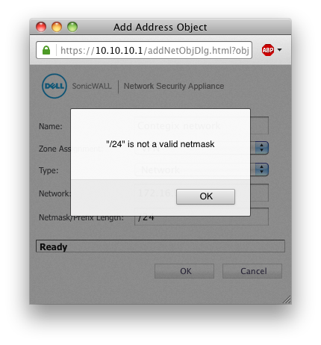Viewport: 321px width, 345px height.
Task: Click the Dell logo
Action: pos(54,86)
